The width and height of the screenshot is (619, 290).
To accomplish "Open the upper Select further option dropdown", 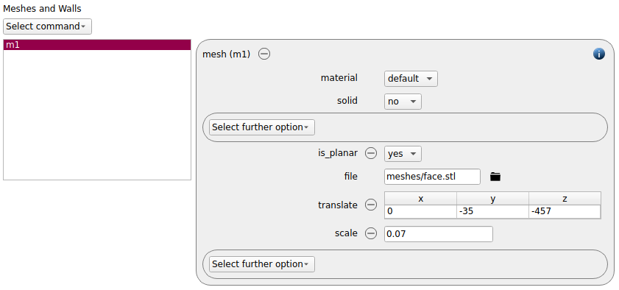I will click(x=262, y=127).
